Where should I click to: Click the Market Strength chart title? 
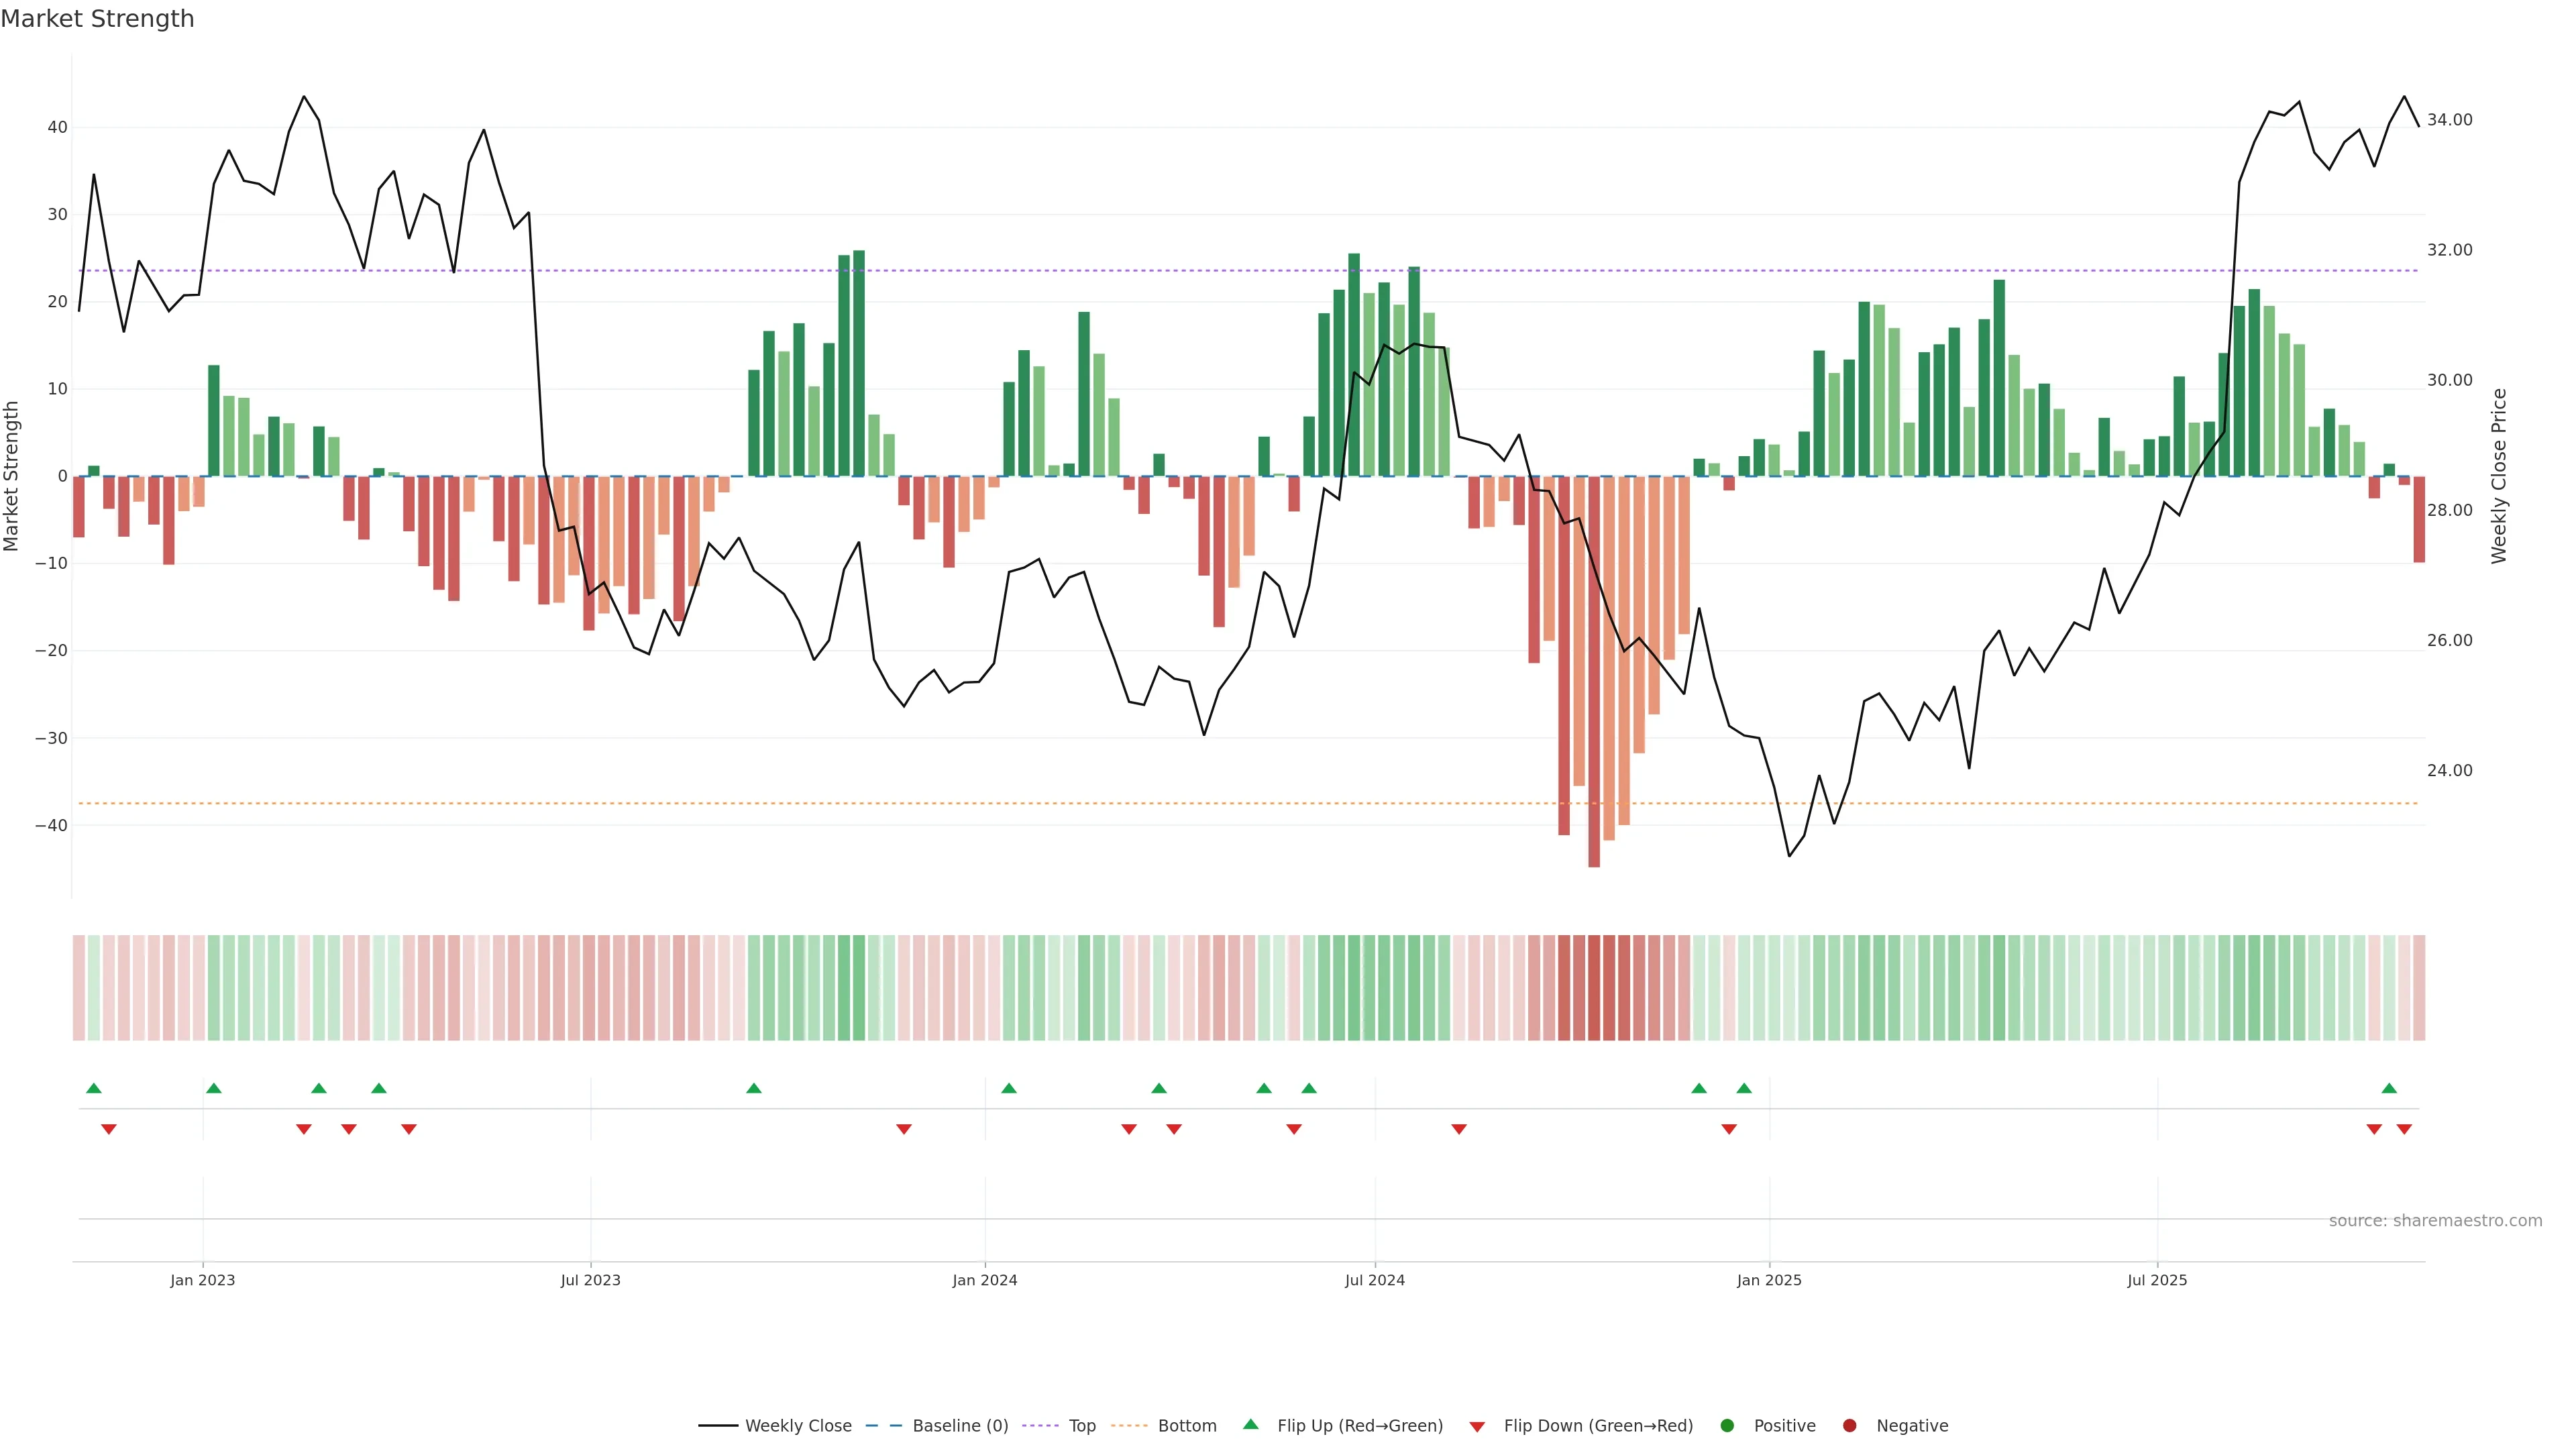(x=97, y=19)
